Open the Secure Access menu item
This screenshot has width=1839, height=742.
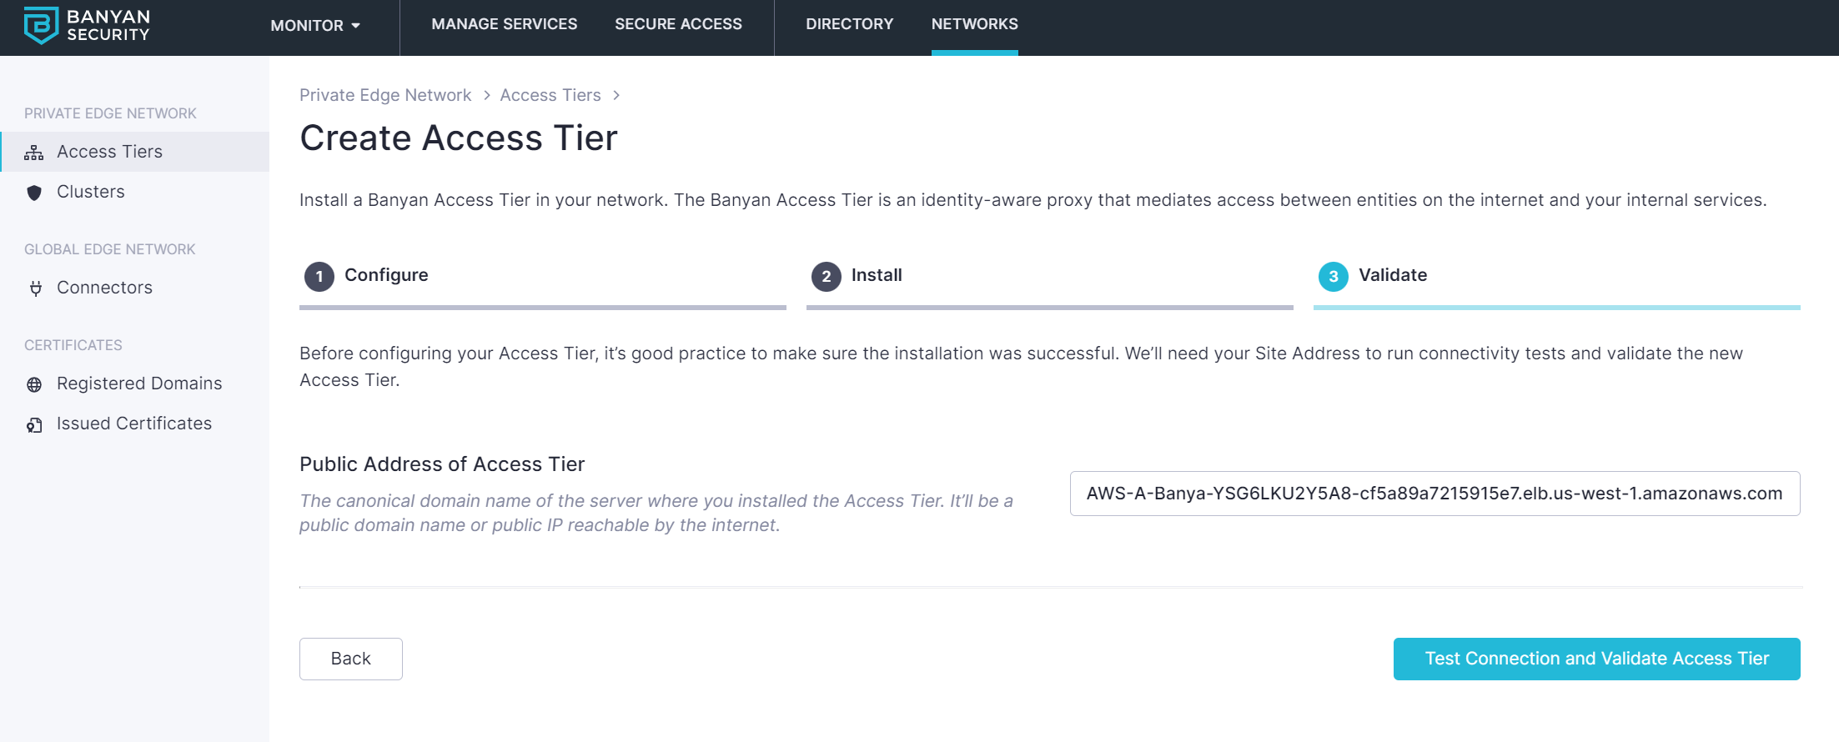678,24
